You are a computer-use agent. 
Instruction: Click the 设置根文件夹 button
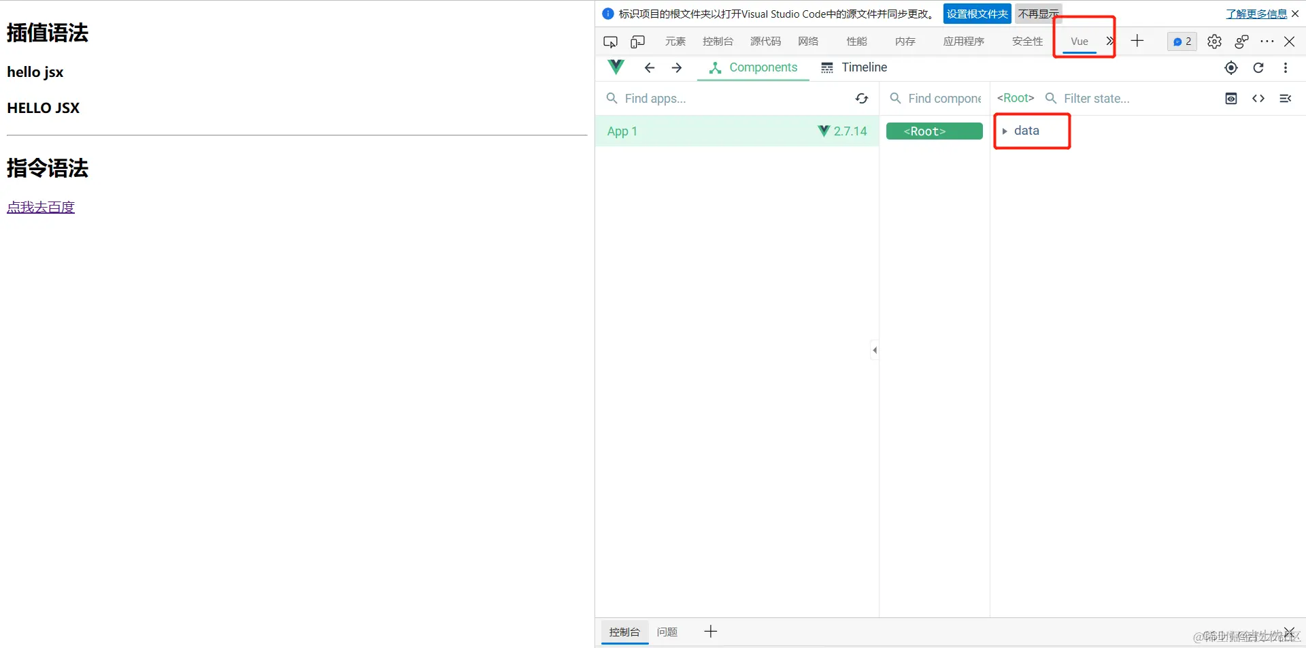pos(977,14)
